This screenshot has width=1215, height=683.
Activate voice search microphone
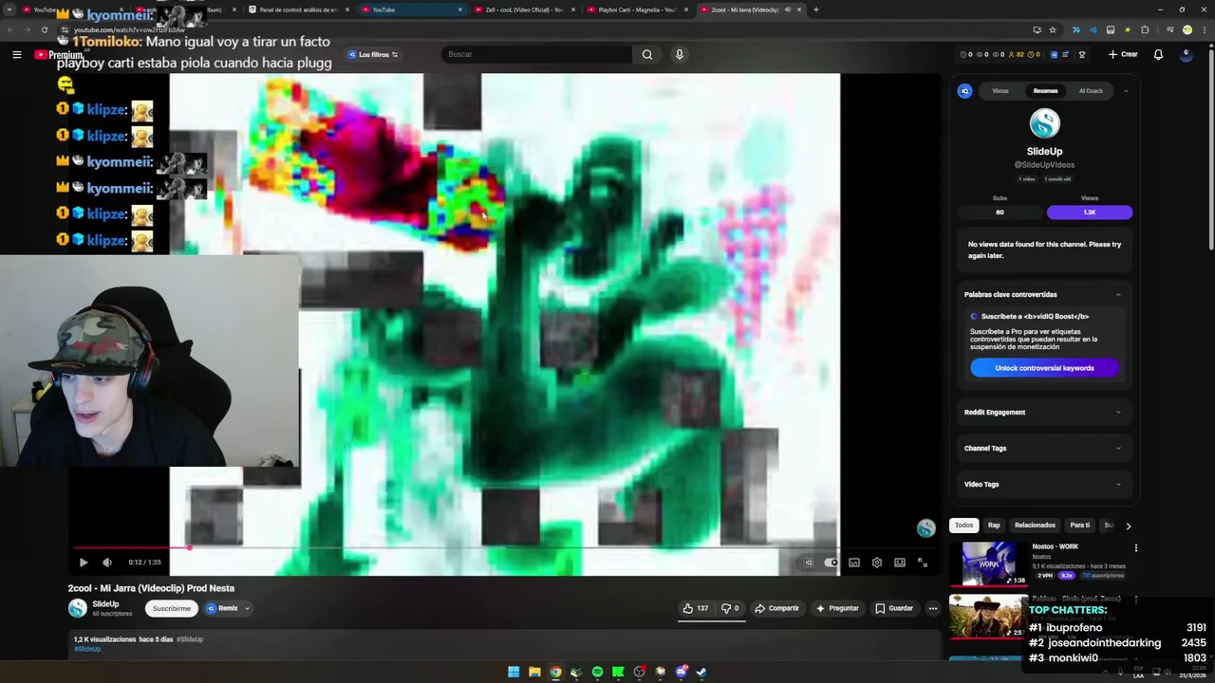click(x=679, y=54)
